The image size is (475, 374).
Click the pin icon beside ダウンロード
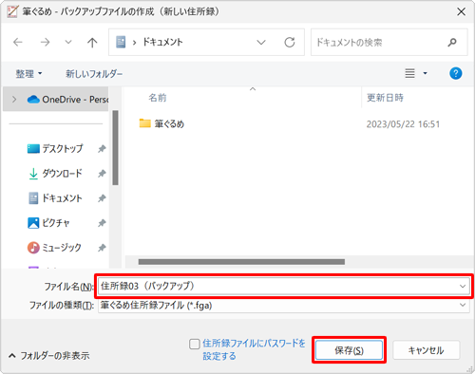click(102, 173)
